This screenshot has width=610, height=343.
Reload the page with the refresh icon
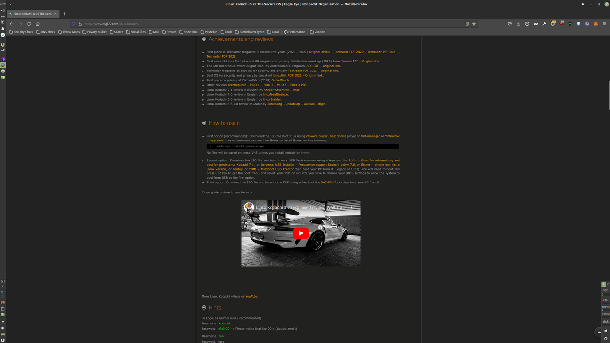tap(29, 24)
